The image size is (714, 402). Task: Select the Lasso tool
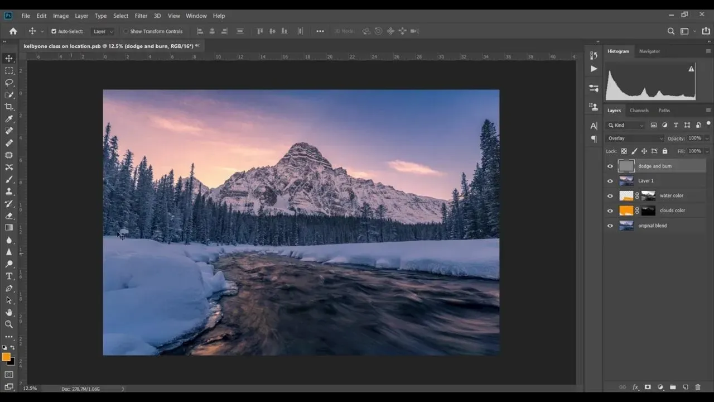tap(9, 83)
